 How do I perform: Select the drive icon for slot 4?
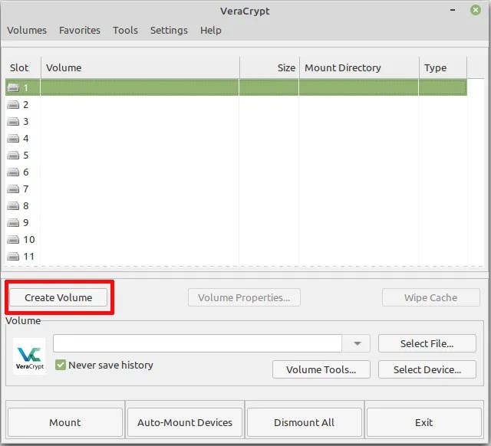point(13,139)
